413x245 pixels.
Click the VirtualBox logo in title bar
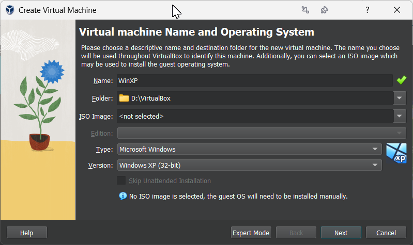(x=10, y=10)
